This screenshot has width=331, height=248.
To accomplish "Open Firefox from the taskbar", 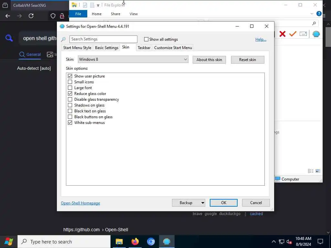I will point(135,242).
